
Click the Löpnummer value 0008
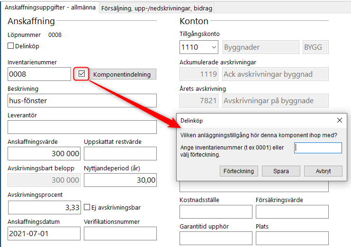(55, 35)
